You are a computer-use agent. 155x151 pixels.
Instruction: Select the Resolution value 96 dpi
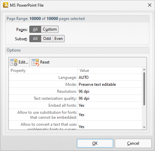click(84, 91)
